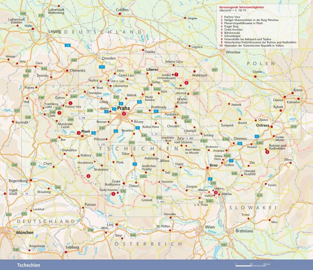Select the Ostrava city label
This screenshot has height=270, width=313.
point(263,125)
